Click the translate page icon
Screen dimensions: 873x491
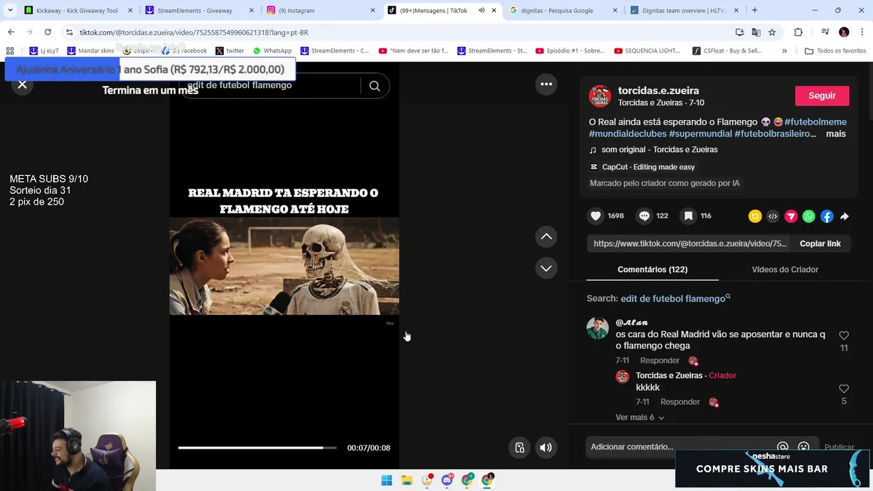point(756,32)
